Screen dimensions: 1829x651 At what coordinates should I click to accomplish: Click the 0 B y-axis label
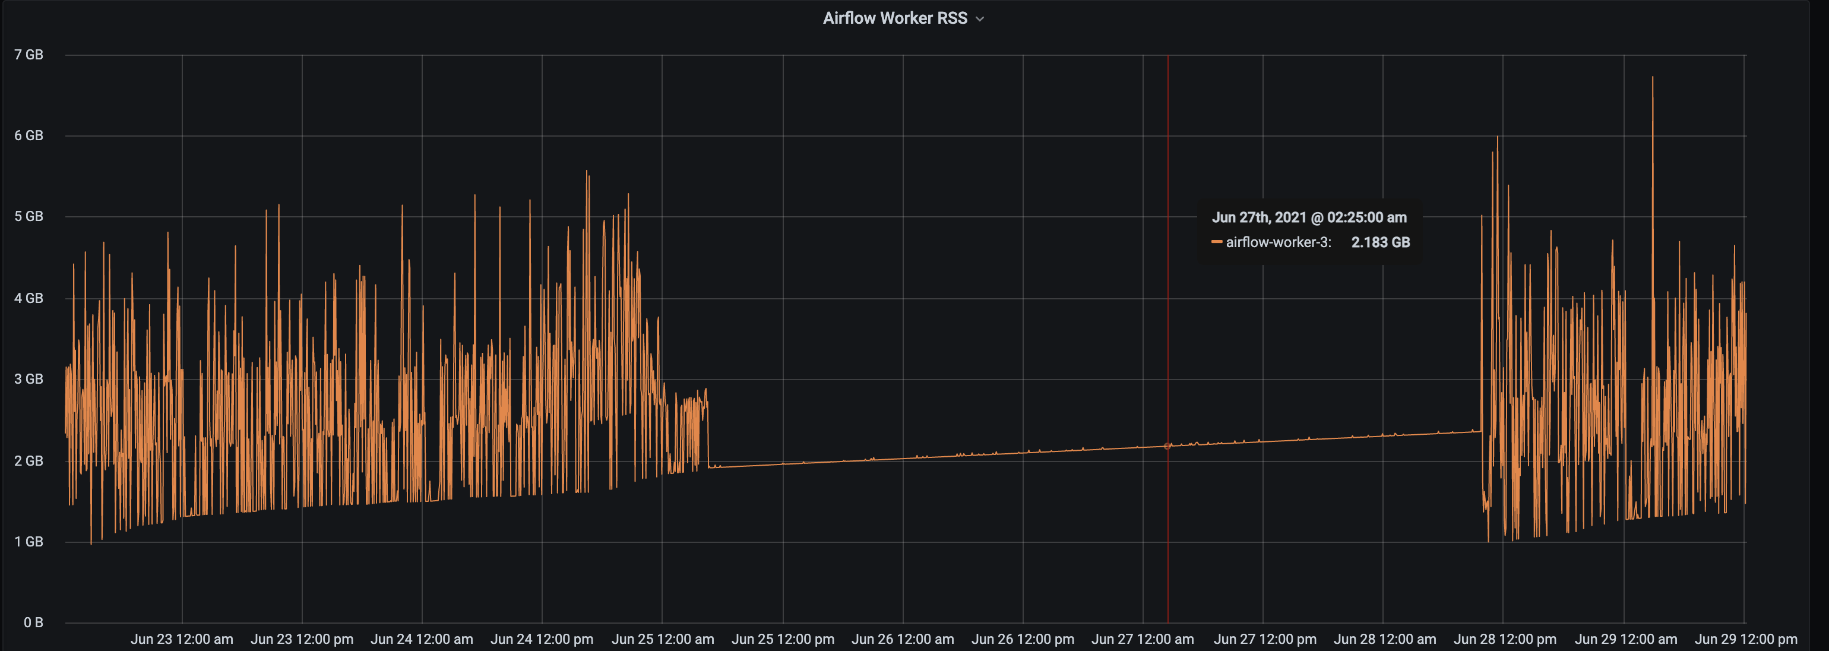(x=33, y=622)
